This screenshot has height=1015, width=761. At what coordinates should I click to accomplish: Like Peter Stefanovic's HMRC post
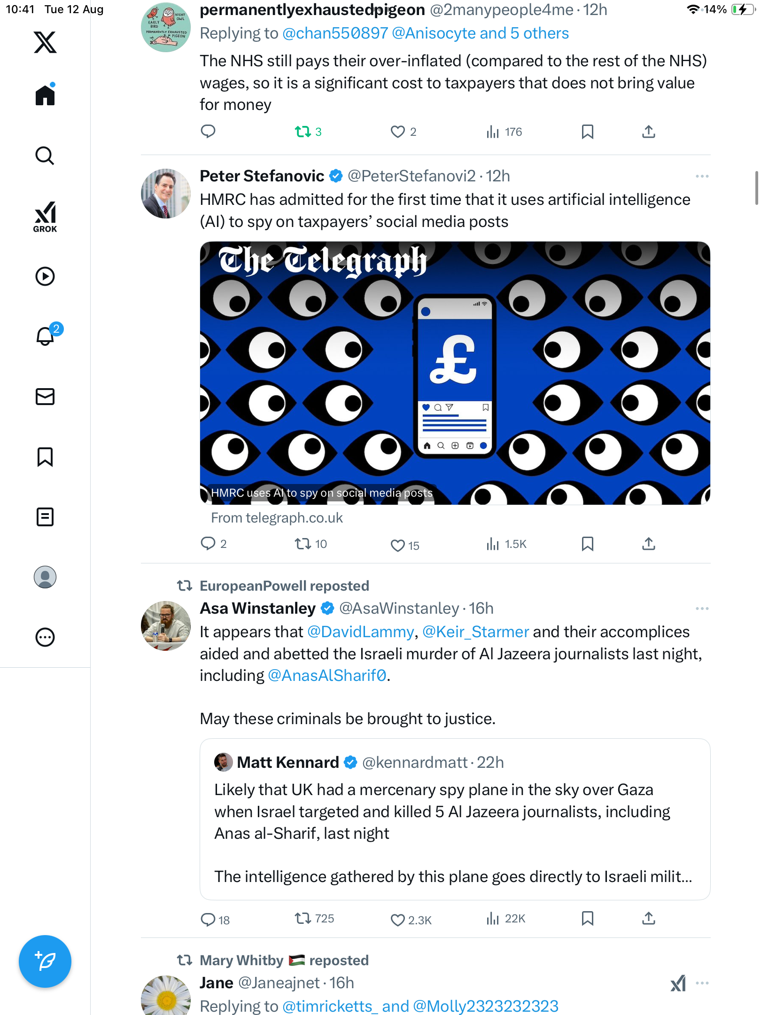click(x=397, y=545)
